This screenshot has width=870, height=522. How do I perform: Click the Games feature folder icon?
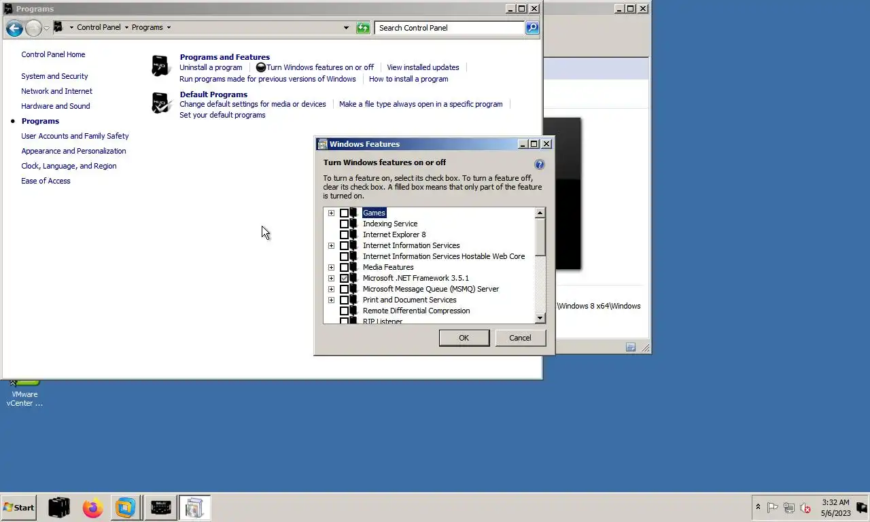pos(353,213)
